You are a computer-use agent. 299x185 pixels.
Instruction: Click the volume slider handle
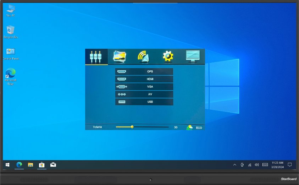point(132,127)
